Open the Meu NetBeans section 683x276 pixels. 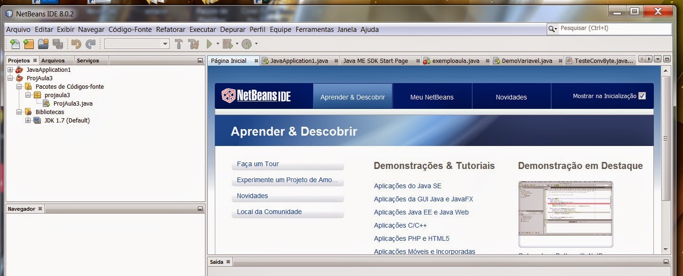coord(432,97)
